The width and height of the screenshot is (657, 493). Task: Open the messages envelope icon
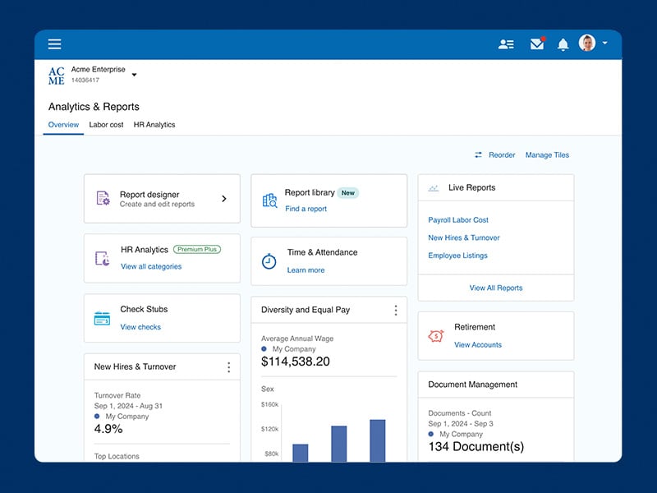[x=536, y=44]
